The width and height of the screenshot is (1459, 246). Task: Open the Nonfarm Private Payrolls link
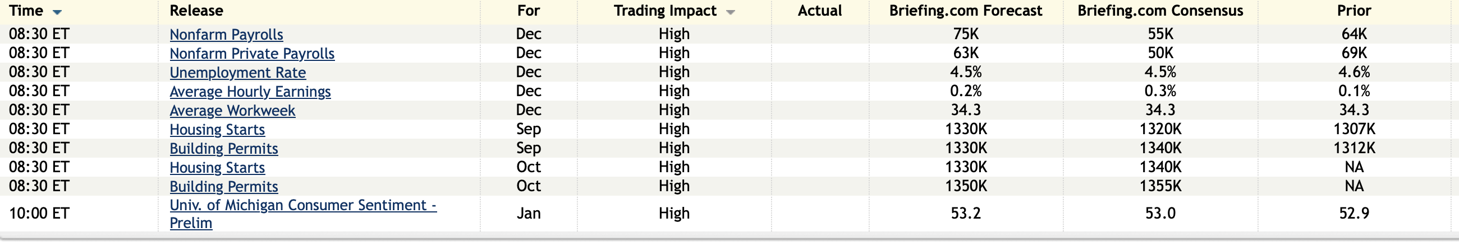(252, 54)
